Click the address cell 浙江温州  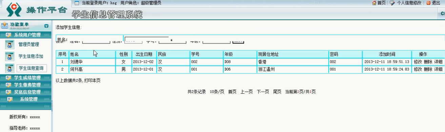[x=266, y=69]
